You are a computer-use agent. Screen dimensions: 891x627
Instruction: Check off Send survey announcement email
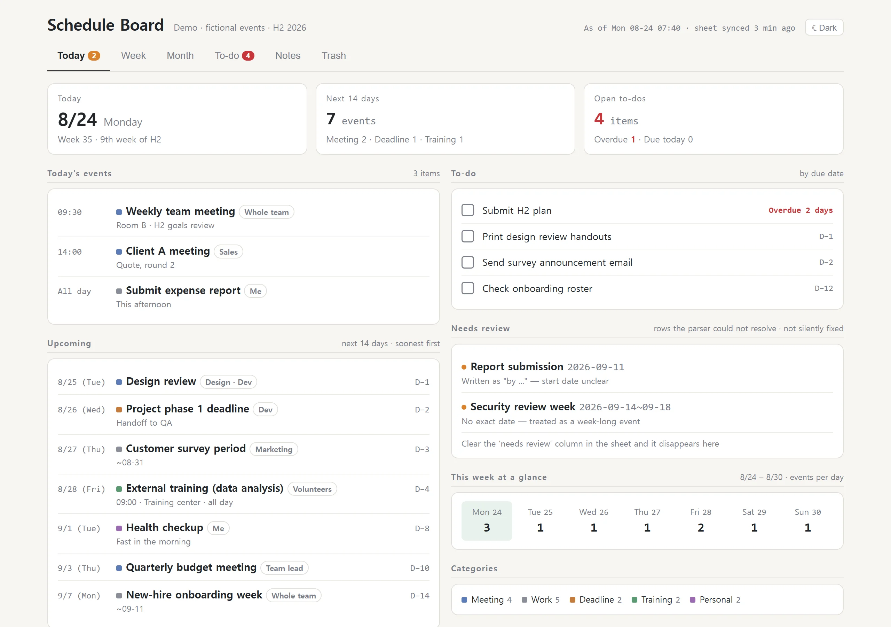click(468, 262)
